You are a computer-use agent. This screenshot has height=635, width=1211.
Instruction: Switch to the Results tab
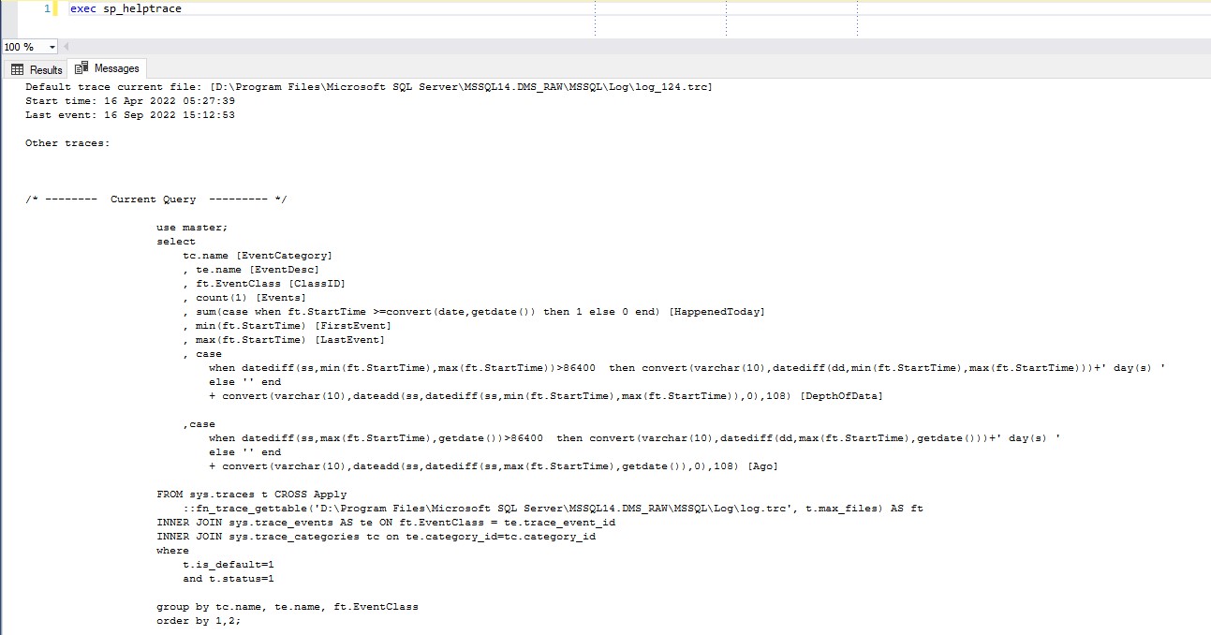[37, 69]
